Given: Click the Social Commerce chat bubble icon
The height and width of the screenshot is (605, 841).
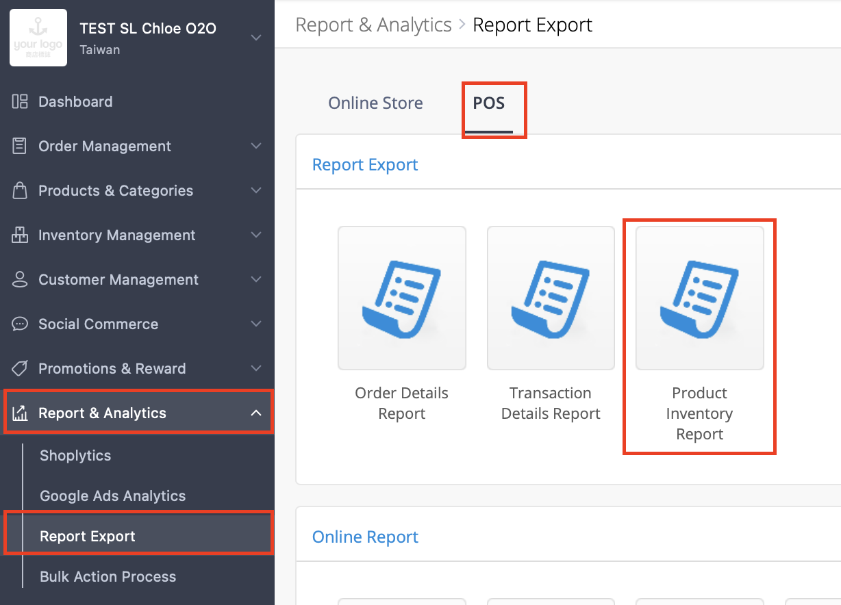Looking at the screenshot, I should (20, 324).
